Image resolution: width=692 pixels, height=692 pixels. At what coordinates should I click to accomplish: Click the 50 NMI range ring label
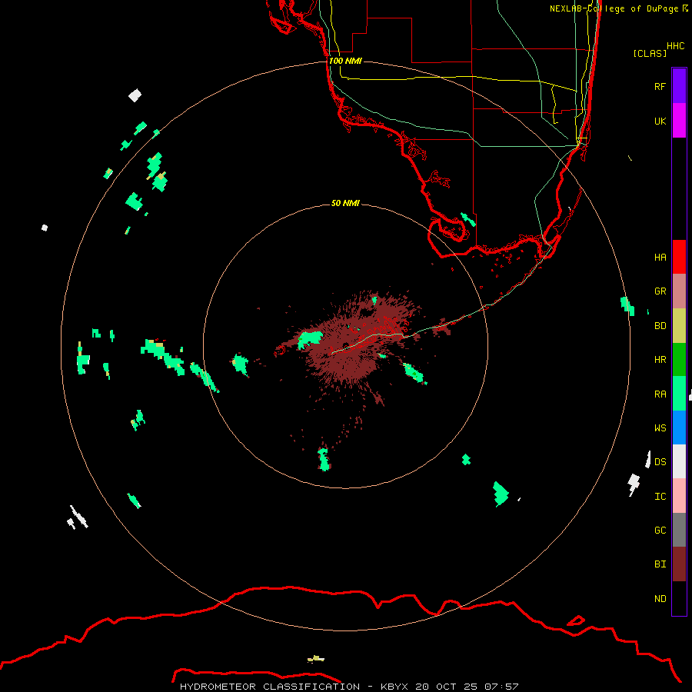pyautogui.click(x=345, y=203)
